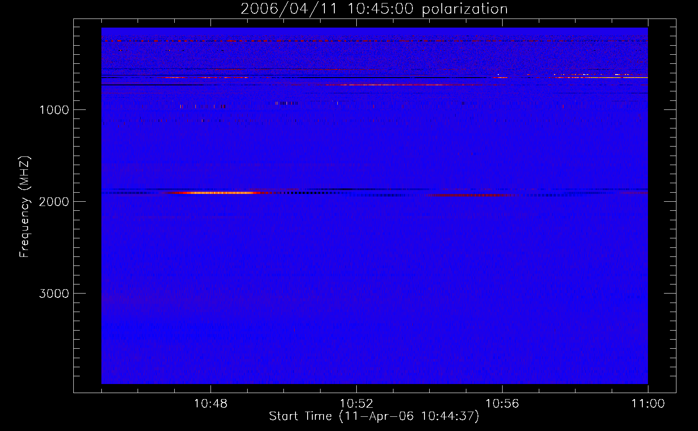Click the 11:00 time tick label
698x431 pixels.
click(x=648, y=404)
